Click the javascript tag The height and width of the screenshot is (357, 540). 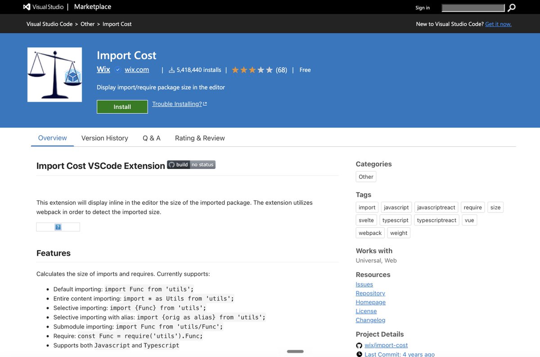(396, 208)
